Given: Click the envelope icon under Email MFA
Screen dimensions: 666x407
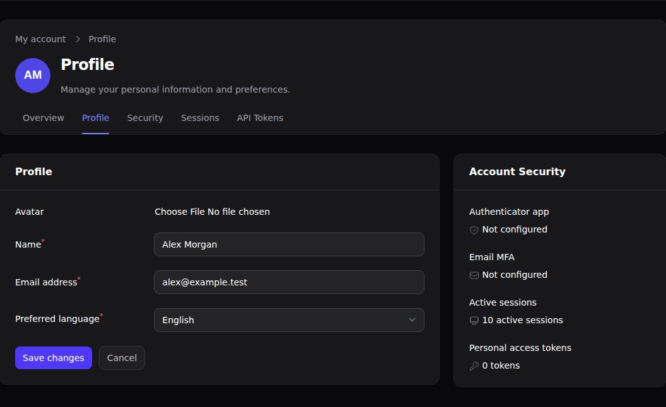Looking at the screenshot, I should [x=474, y=275].
